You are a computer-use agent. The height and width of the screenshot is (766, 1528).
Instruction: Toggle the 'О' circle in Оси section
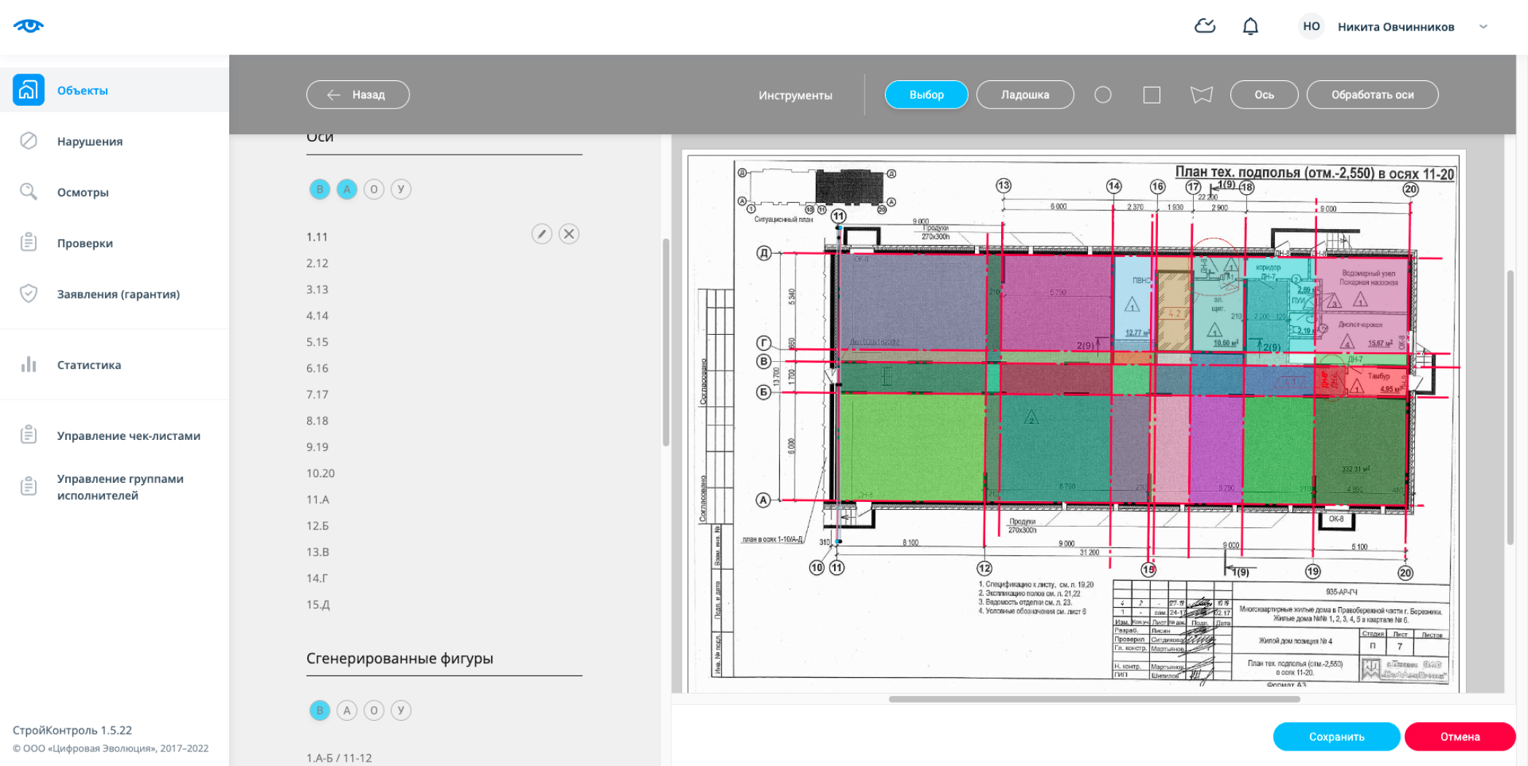(x=374, y=190)
